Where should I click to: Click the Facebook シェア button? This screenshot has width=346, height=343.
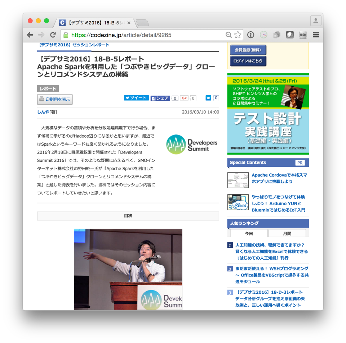(x=160, y=98)
